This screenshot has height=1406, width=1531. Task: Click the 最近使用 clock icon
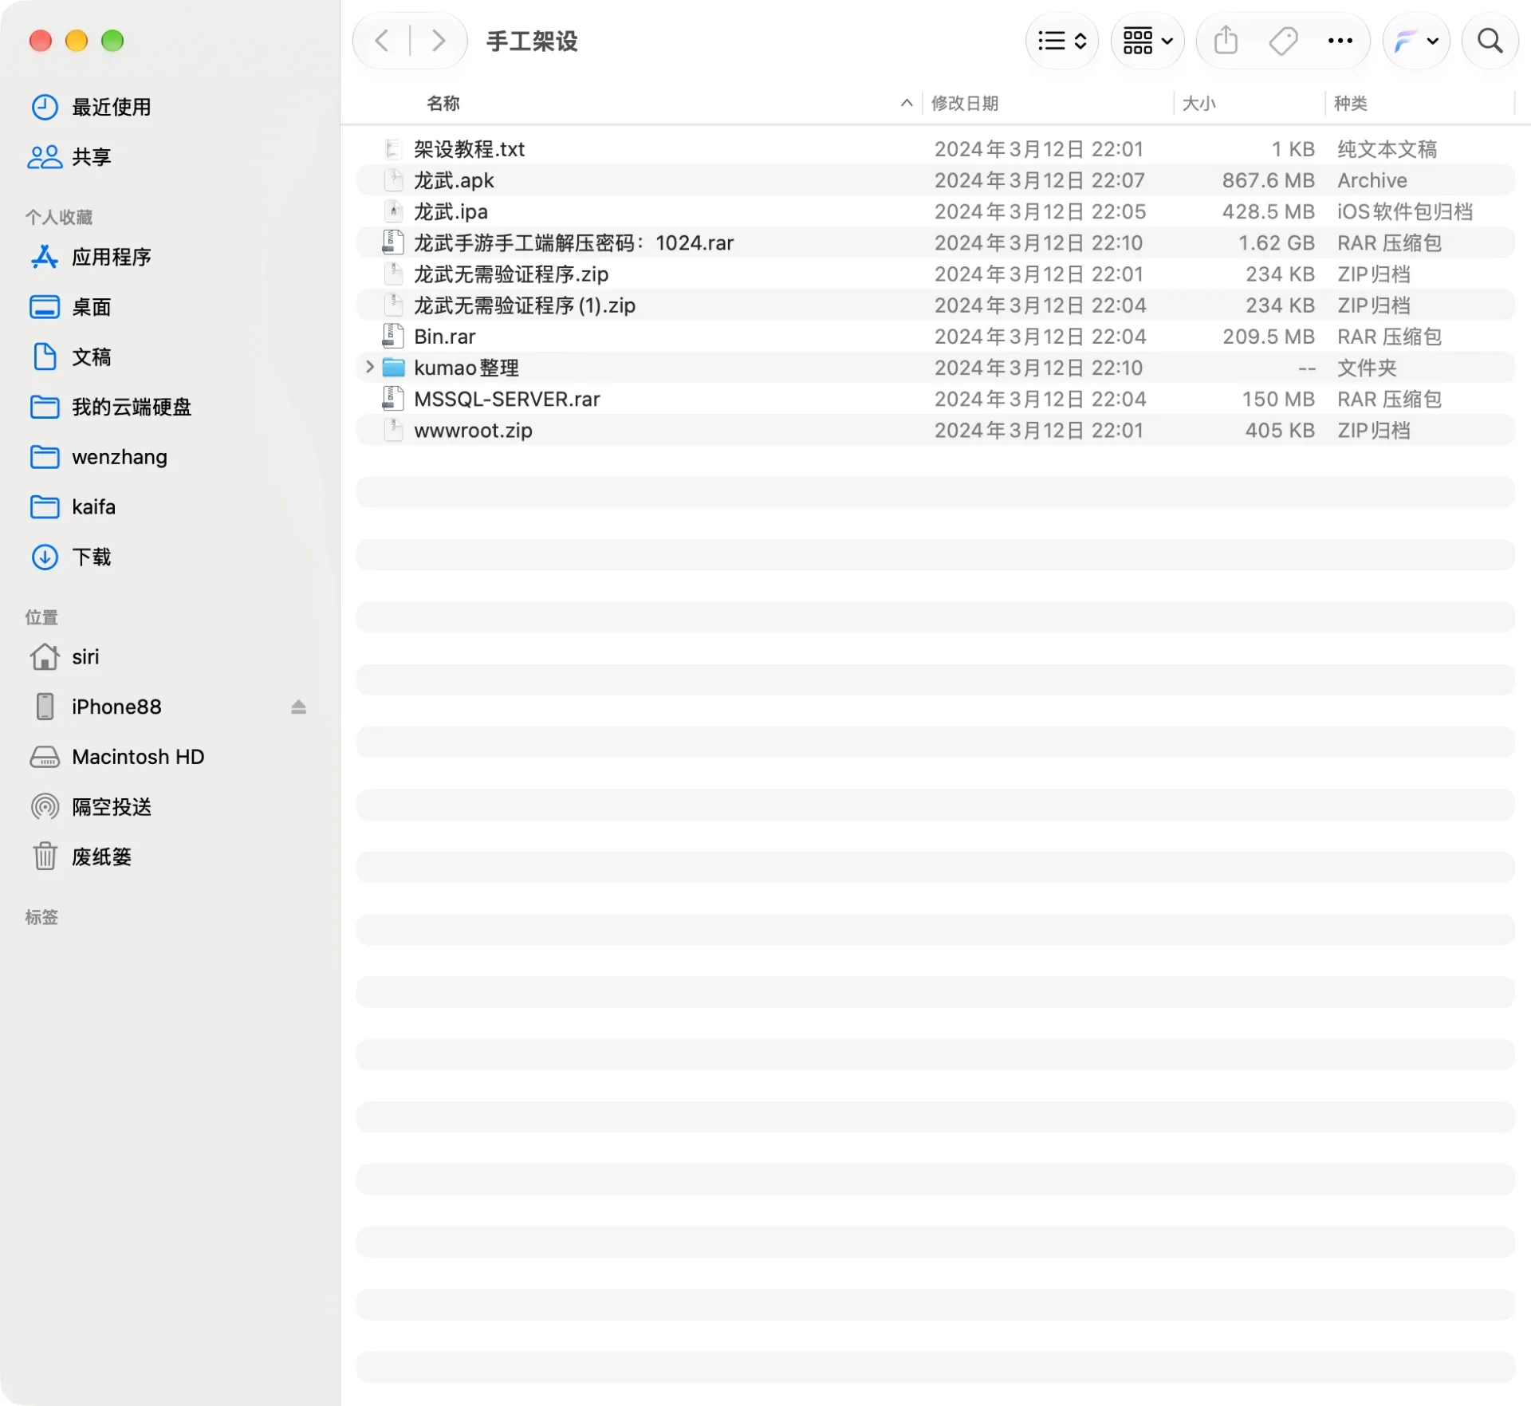coord(45,107)
